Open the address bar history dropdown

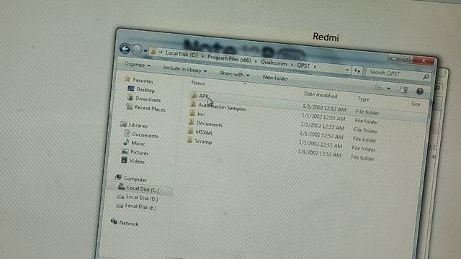click(347, 70)
